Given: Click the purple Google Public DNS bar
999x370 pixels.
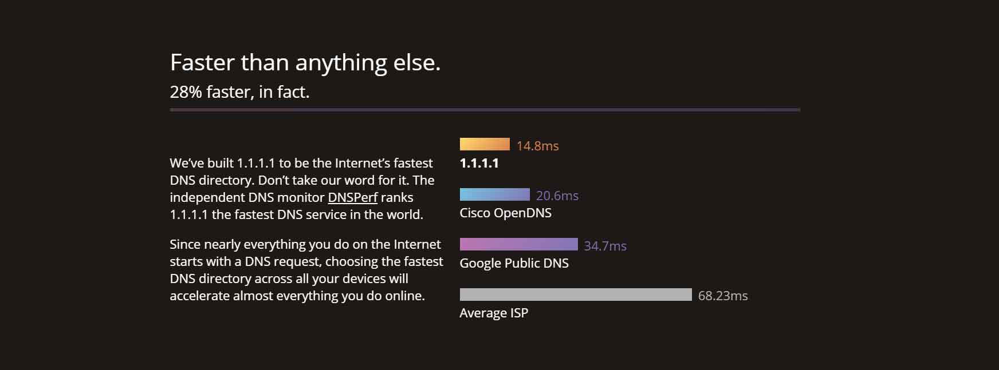Looking at the screenshot, I should click(x=519, y=244).
